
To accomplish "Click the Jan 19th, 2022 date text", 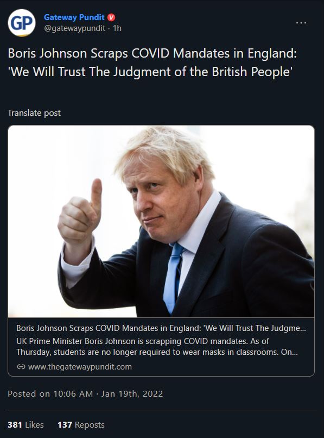I will coord(132,393).
